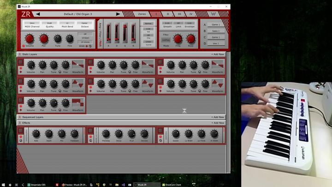The height and width of the screenshot is (187, 332).
Task: Go to the previous preset with left arrow
Action: 38,14
